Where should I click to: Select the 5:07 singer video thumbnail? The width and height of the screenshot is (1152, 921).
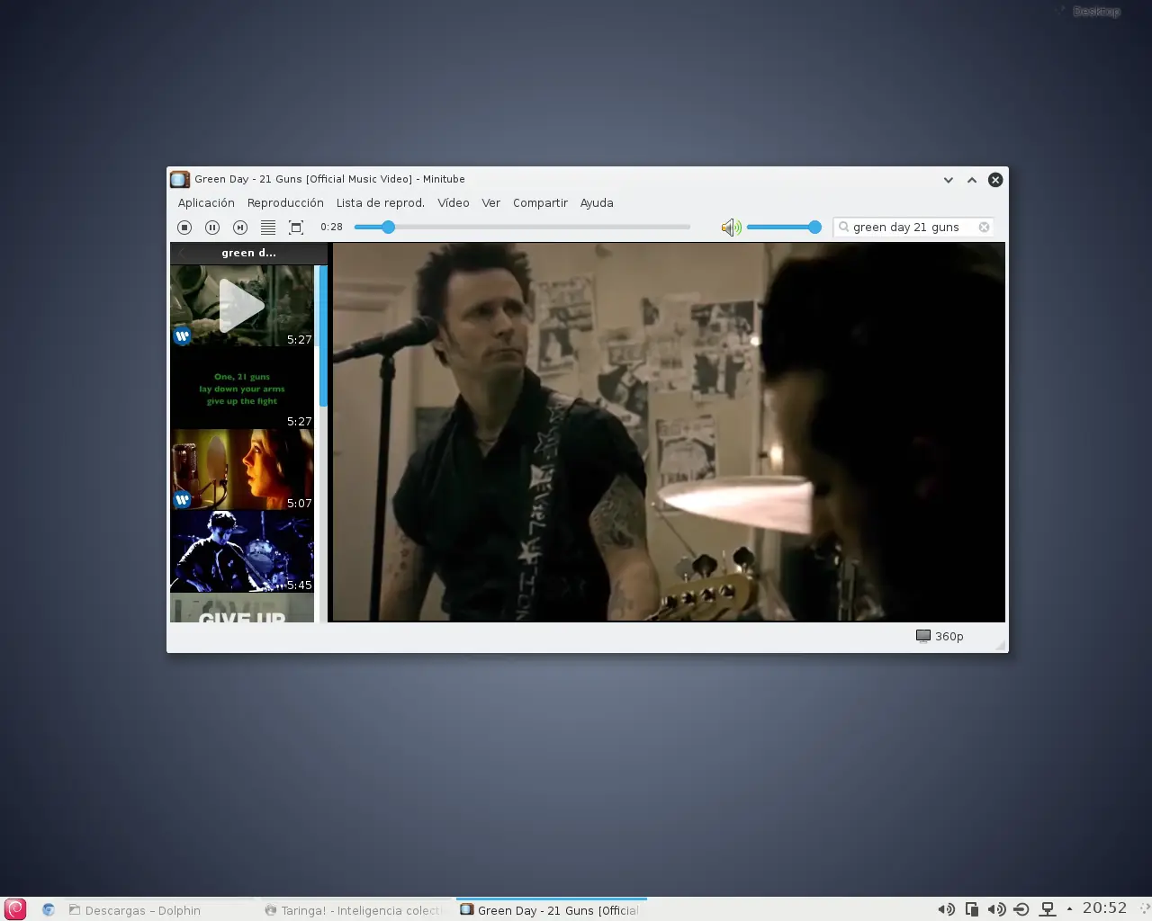point(242,469)
